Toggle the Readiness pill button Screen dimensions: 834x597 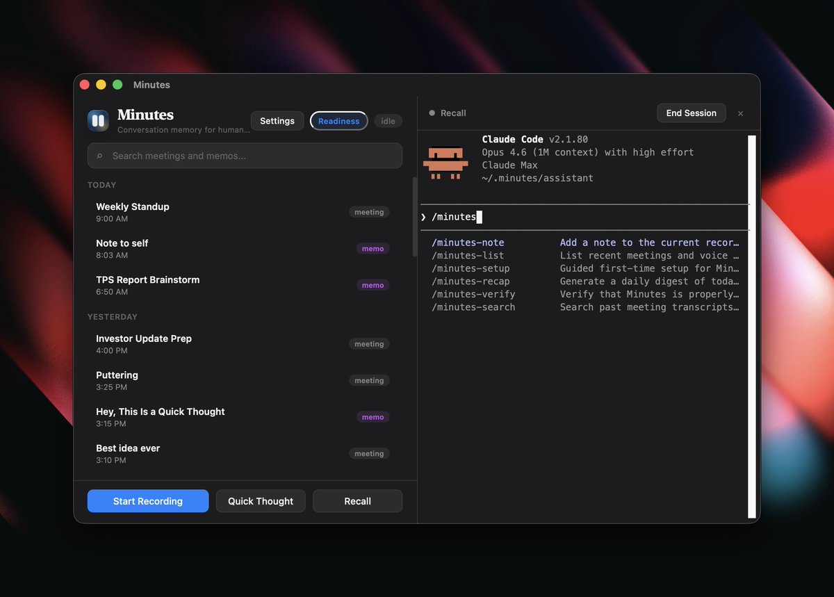[339, 121]
